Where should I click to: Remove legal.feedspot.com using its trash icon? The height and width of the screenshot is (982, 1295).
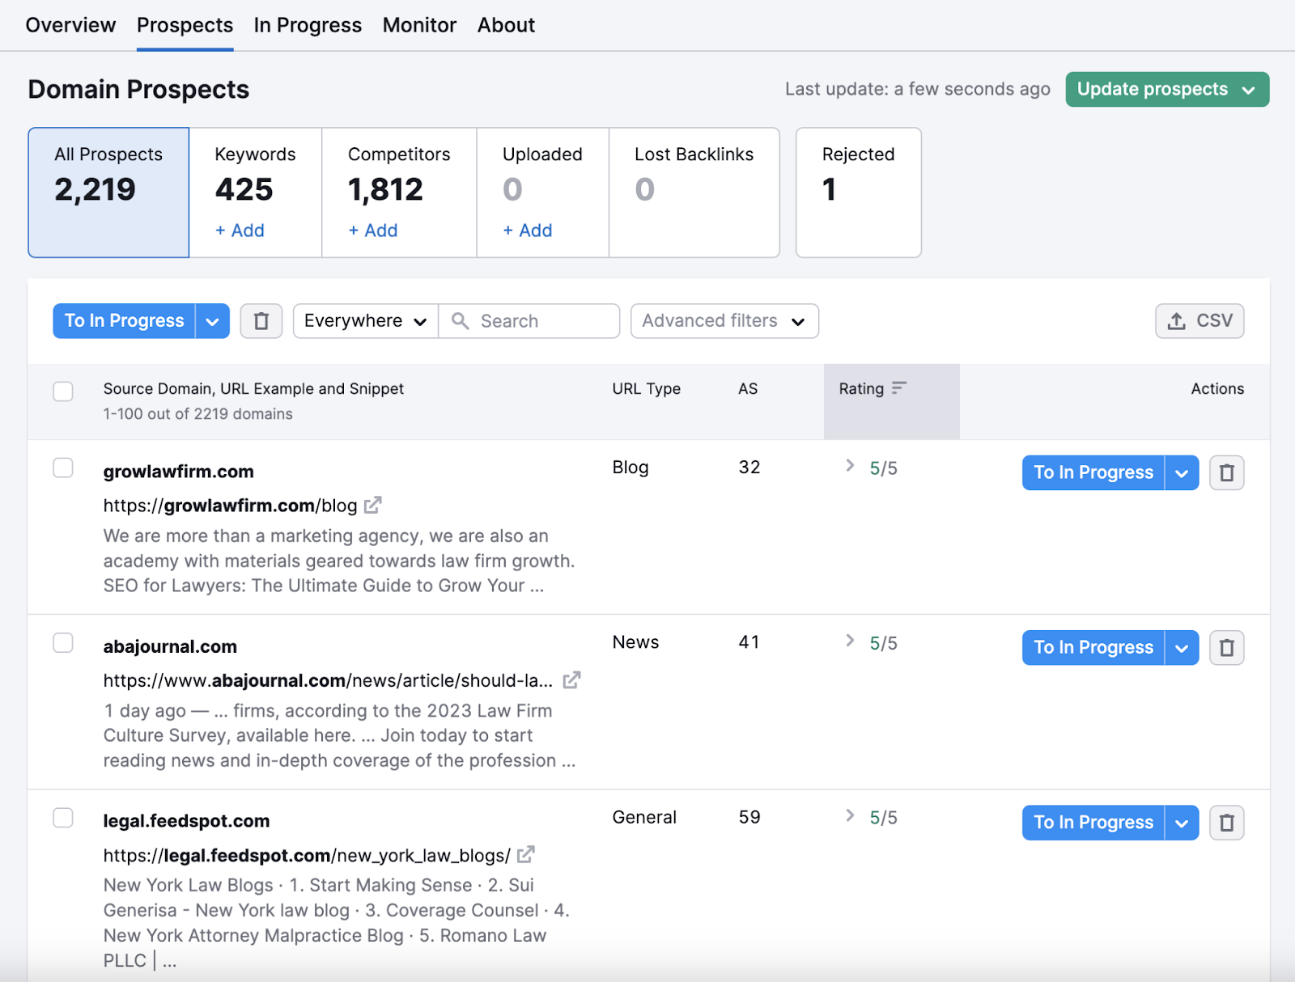click(x=1226, y=823)
